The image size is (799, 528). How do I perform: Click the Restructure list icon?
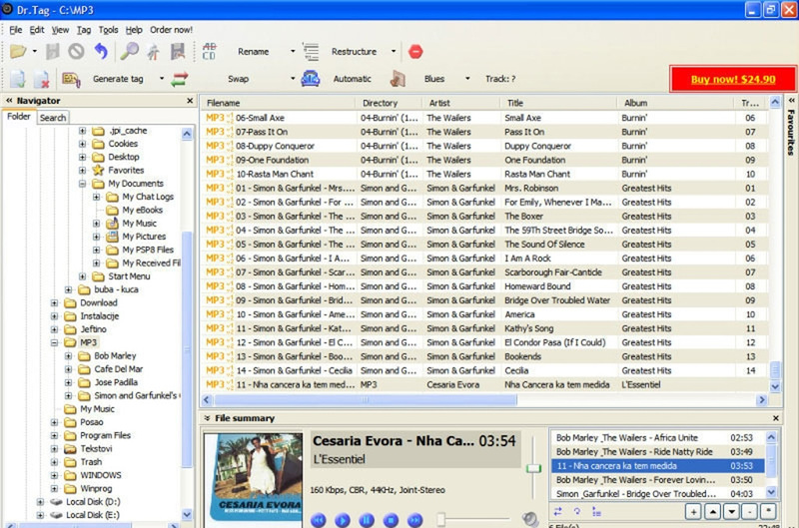point(311,52)
